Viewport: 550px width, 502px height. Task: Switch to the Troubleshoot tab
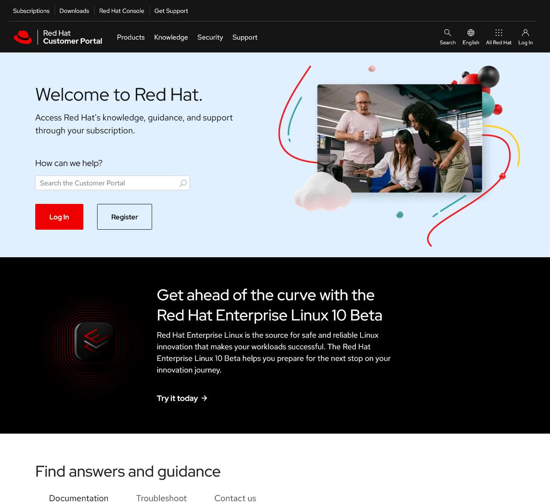coord(161,498)
